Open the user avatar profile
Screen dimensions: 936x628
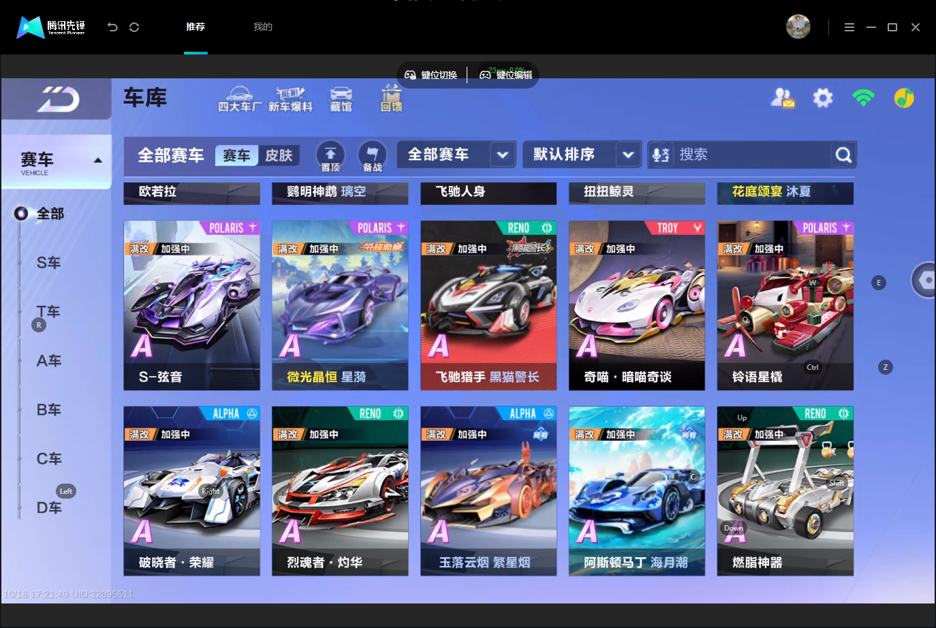[798, 27]
